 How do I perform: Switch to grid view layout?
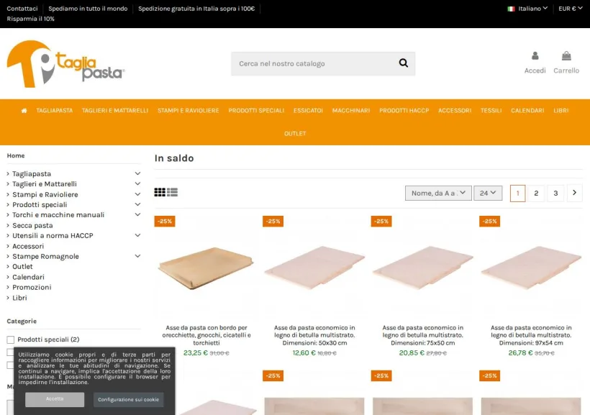160,192
